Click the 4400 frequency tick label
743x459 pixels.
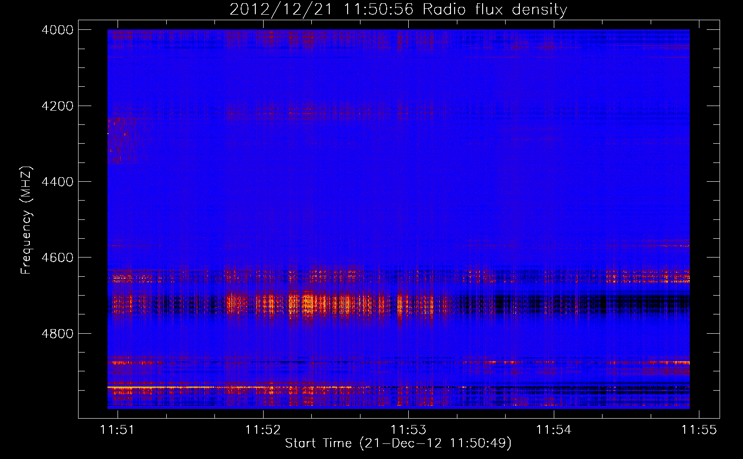tap(57, 182)
